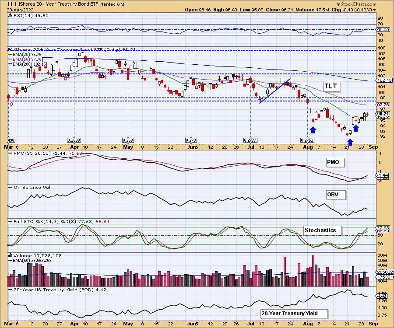Image resolution: width=394 pixels, height=328 pixels.
Task: Click the EMA(50) 26,562,258 volume legend
Action: coord(30,261)
